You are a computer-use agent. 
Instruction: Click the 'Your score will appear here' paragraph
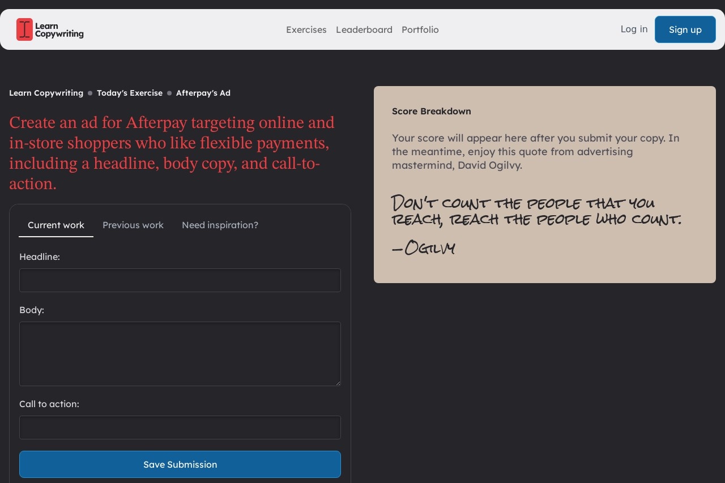click(536, 152)
